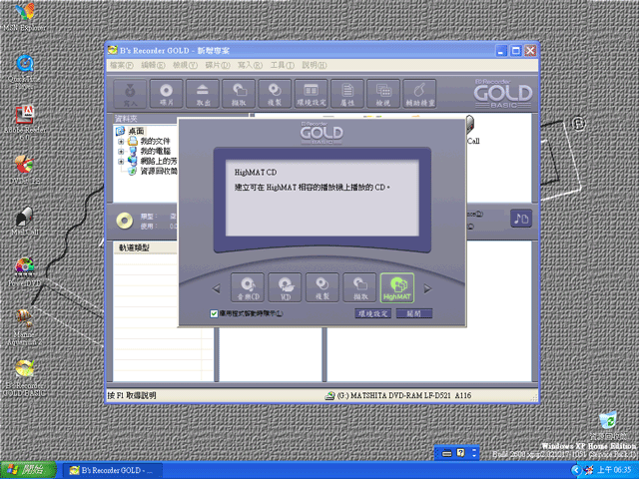Show next wizard options with right arrow

(x=427, y=288)
